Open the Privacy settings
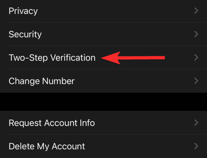This screenshot has height=158, width=207. (x=103, y=11)
